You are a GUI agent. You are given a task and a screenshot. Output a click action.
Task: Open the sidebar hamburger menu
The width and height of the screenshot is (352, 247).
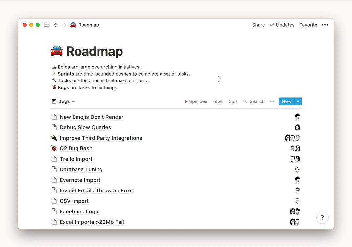[x=46, y=25]
